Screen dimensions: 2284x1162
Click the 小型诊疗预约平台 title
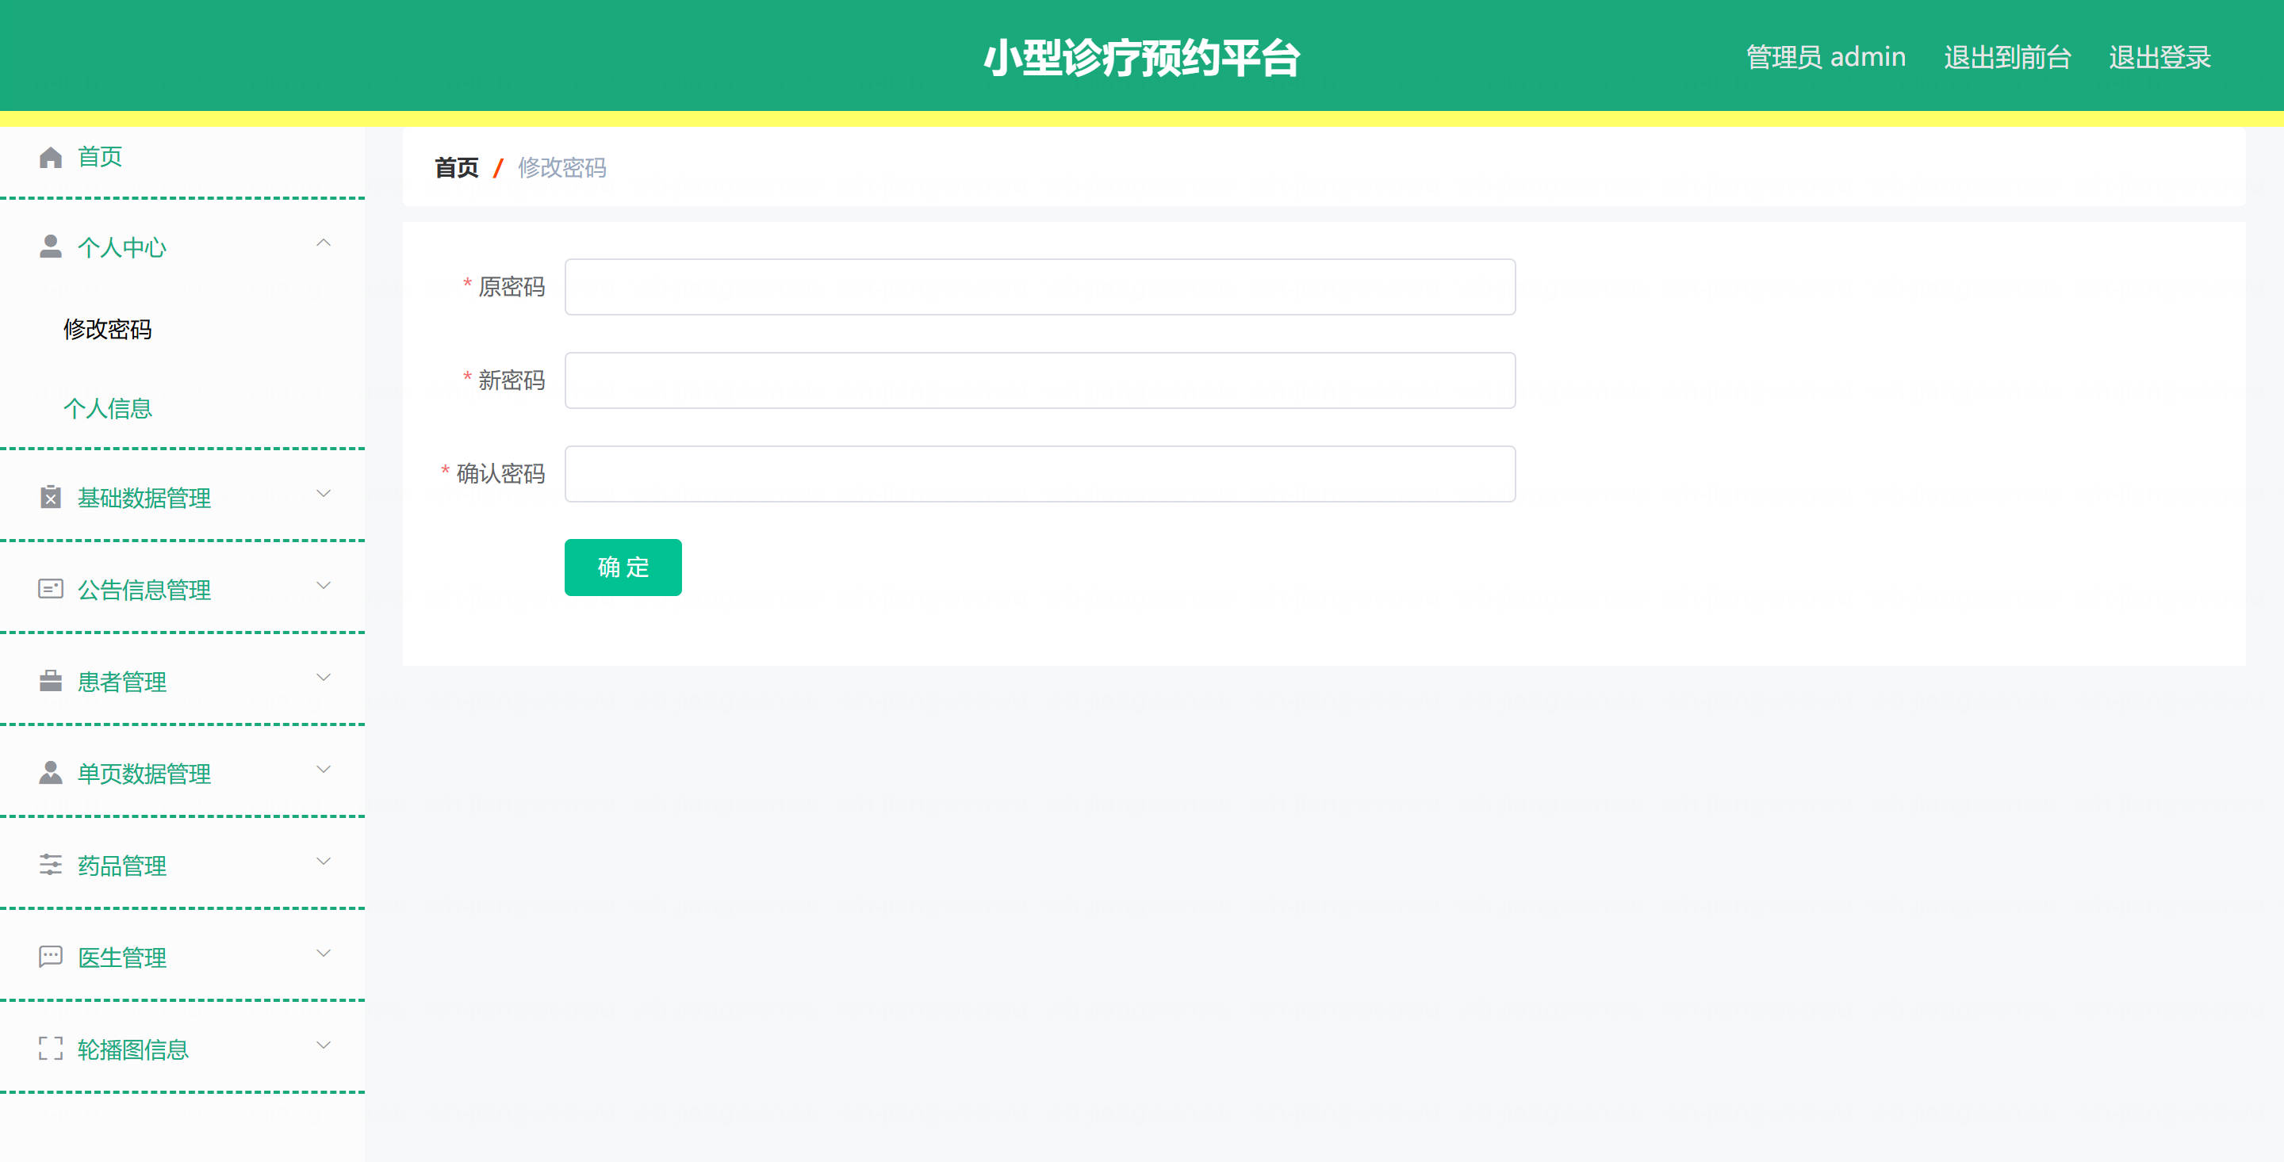point(1142,59)
